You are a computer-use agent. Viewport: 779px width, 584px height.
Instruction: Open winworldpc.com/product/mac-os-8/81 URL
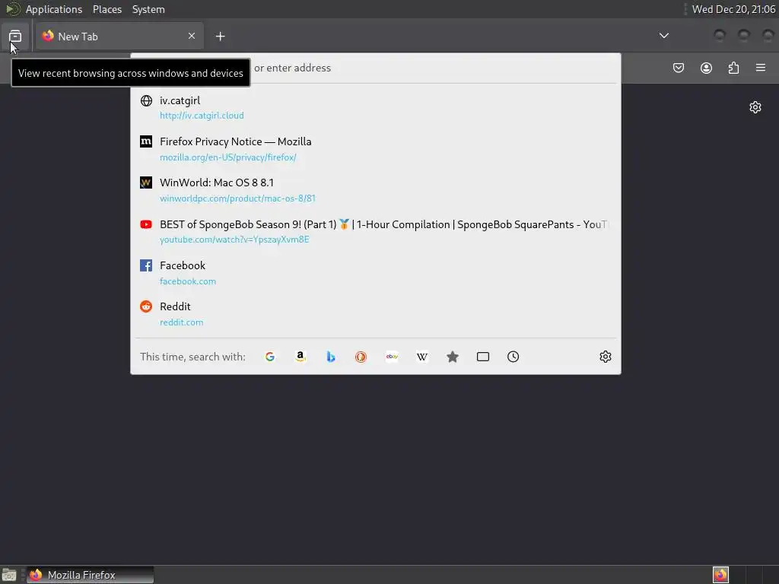point(237,198)
